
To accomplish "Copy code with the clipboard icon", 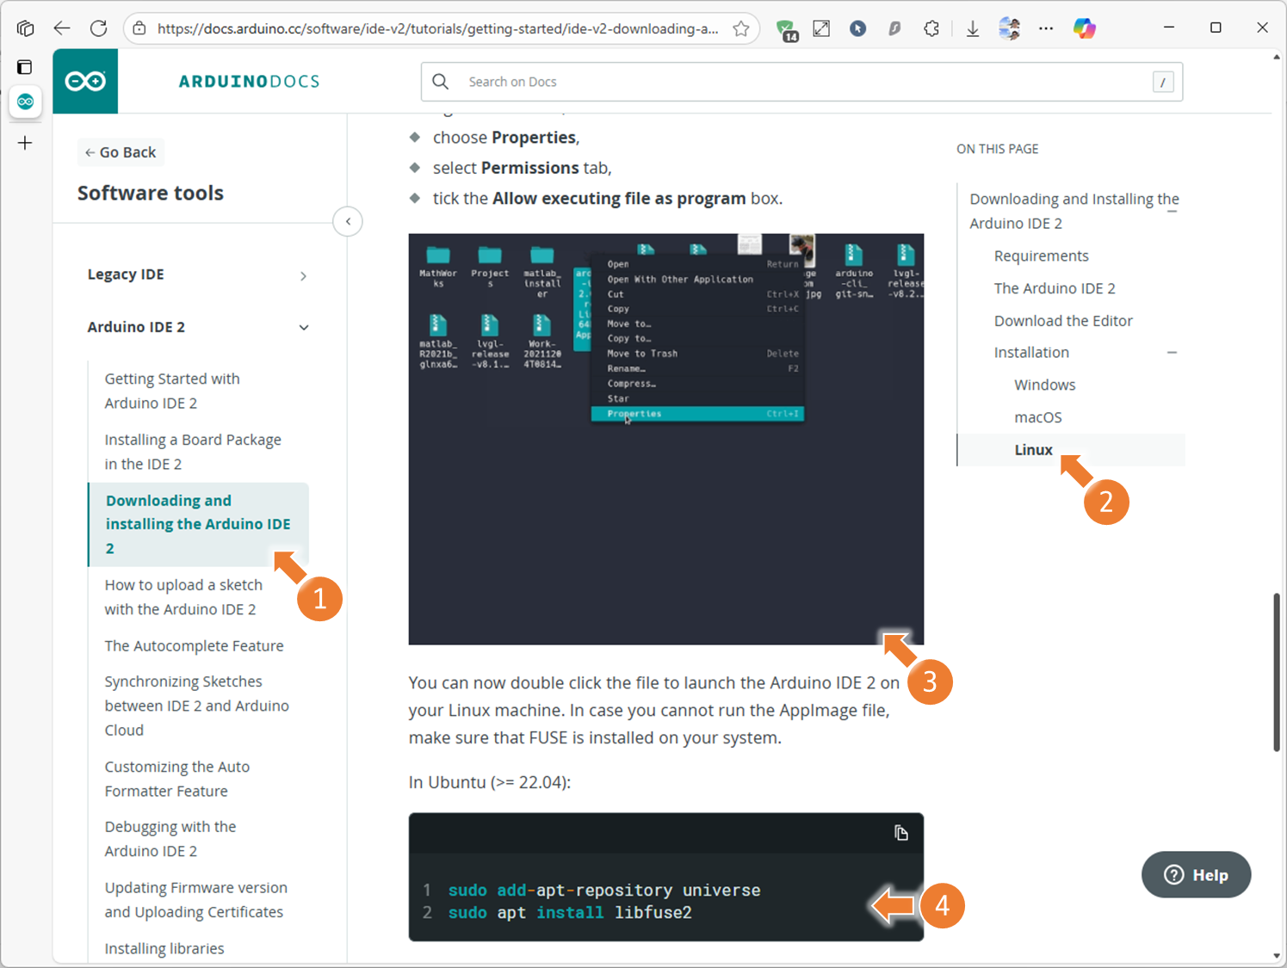I will click(x=901, y=833).
